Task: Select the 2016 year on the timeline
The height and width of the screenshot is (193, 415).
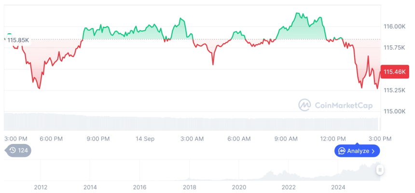Action: [139, 187]
